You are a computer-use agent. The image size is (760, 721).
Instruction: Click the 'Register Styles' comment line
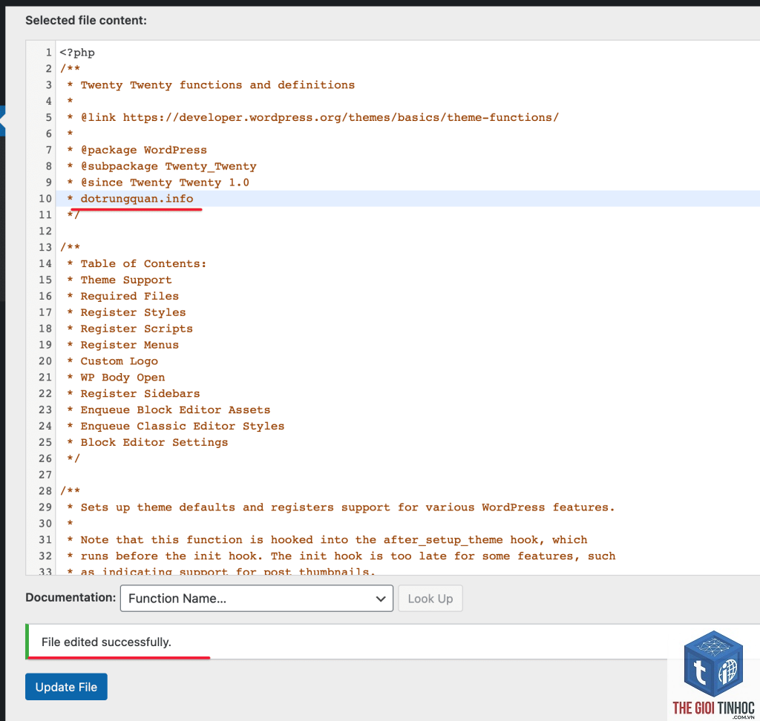point(133,312)
